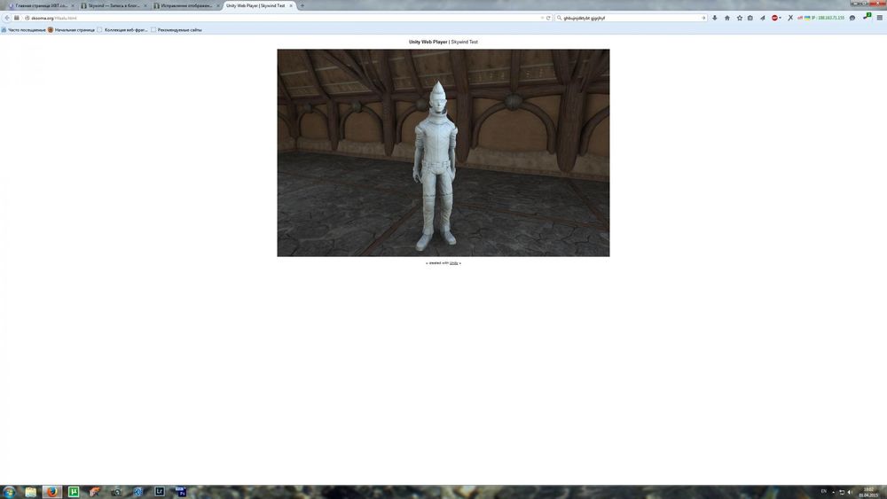
Task: Open the Firefox hamburger menu
Action: (879, 18)
